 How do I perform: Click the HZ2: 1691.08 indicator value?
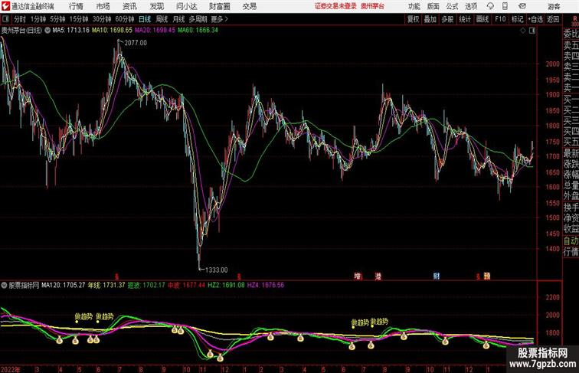coord(226,285)
